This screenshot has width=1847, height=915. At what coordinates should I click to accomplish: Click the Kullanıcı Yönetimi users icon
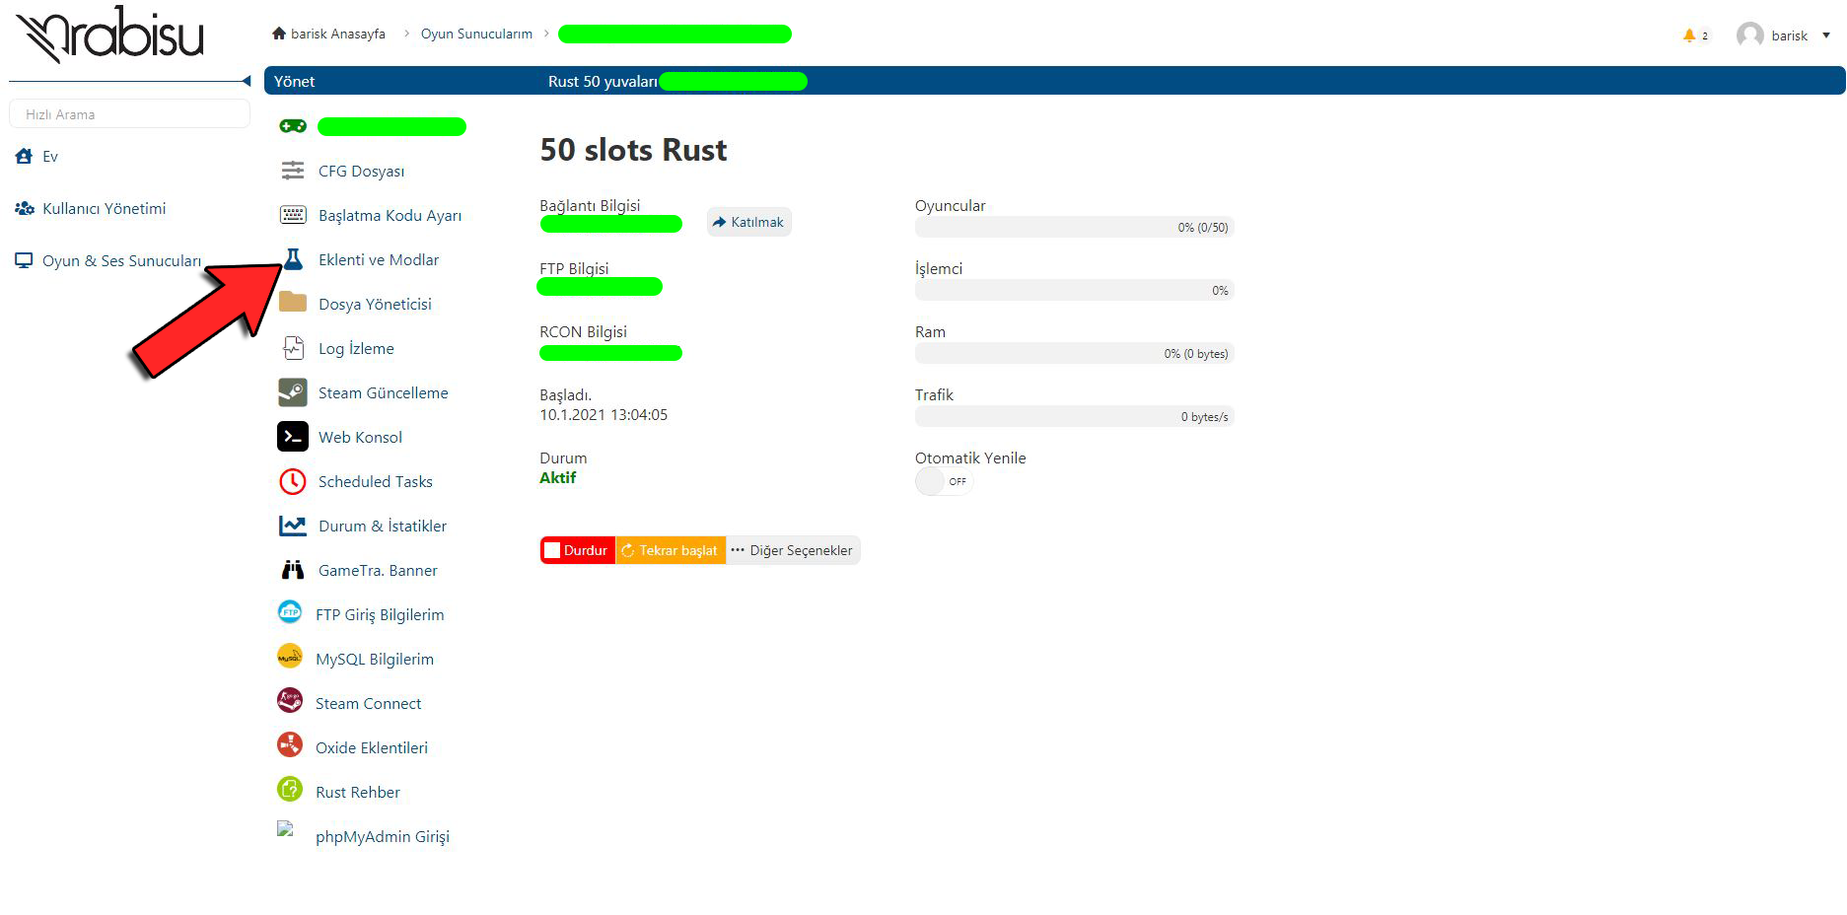(x=25, y=208)
